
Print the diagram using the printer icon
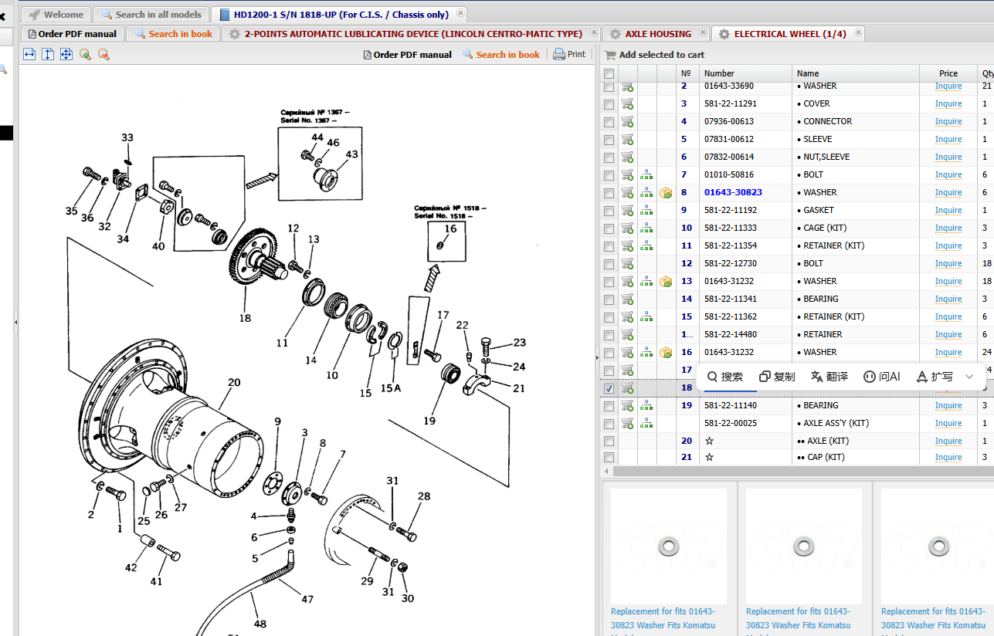click(x=559, y=54)
